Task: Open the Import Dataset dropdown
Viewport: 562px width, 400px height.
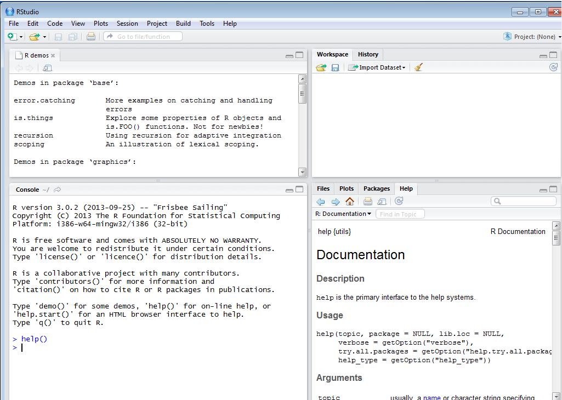Action: click(x=377, y=67)
